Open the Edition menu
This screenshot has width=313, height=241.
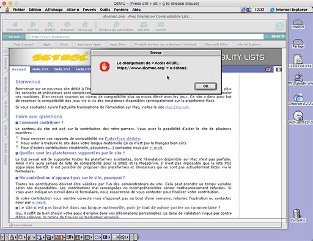click(x=35, y=10)
